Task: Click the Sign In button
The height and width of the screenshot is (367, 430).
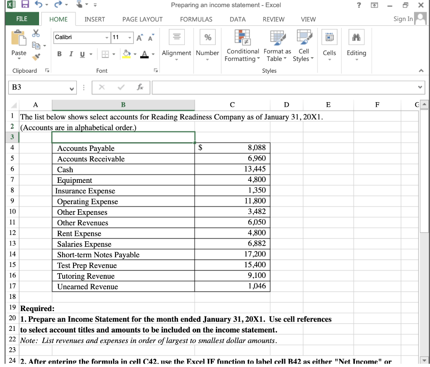Action: tap(403, 19)
